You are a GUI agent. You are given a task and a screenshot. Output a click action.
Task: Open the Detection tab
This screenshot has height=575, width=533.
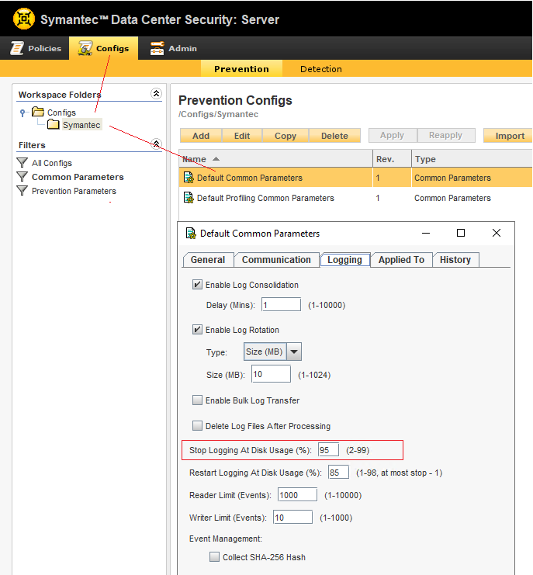[321, 69]
